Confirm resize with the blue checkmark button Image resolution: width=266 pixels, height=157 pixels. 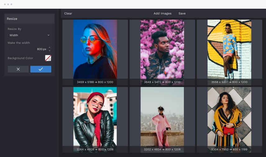coord(41,69)
